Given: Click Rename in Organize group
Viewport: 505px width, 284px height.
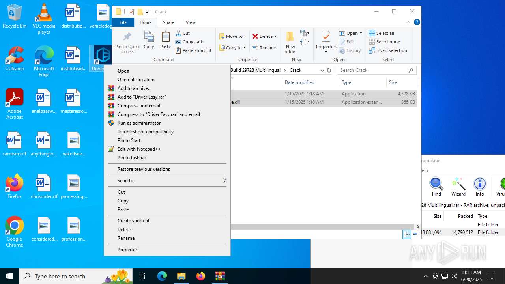Looking at the screenshot, I should coord(264,48).
